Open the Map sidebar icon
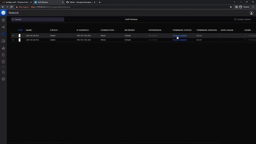 pyautogui.click(x=3, y=62)
